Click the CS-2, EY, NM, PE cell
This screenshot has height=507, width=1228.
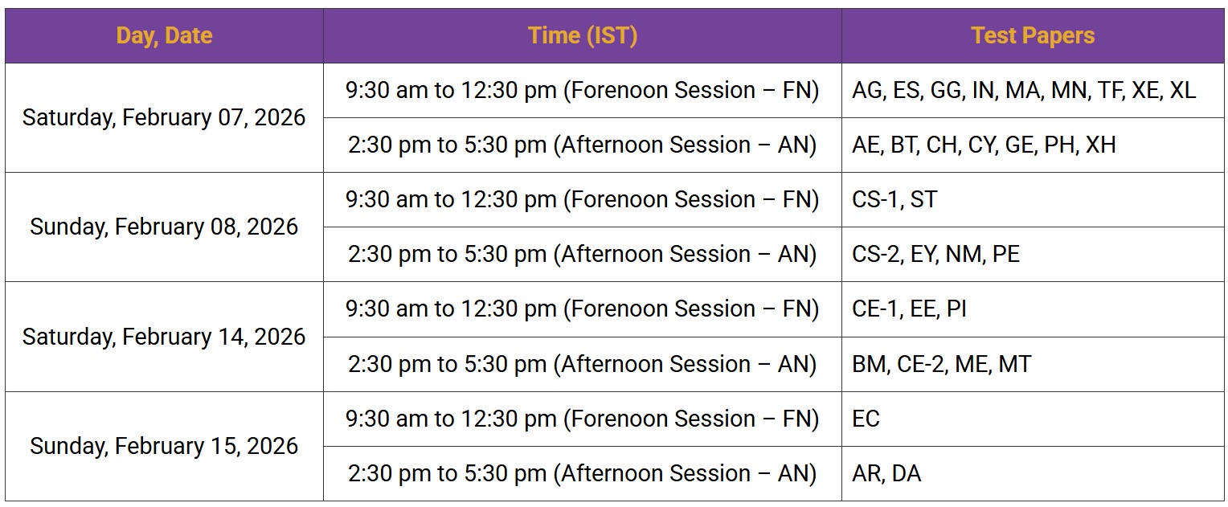point(935,254)
